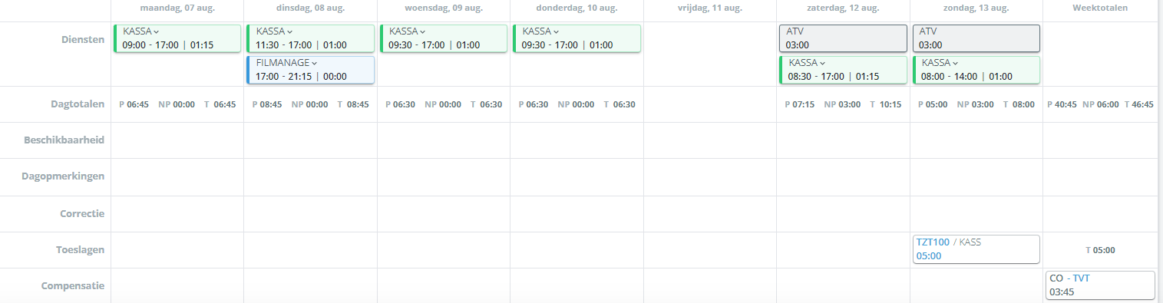This screenshot has width=1163, height=303.
Task: Expand the KASSA chevron on donderdag shift
Action: (557, 32)
